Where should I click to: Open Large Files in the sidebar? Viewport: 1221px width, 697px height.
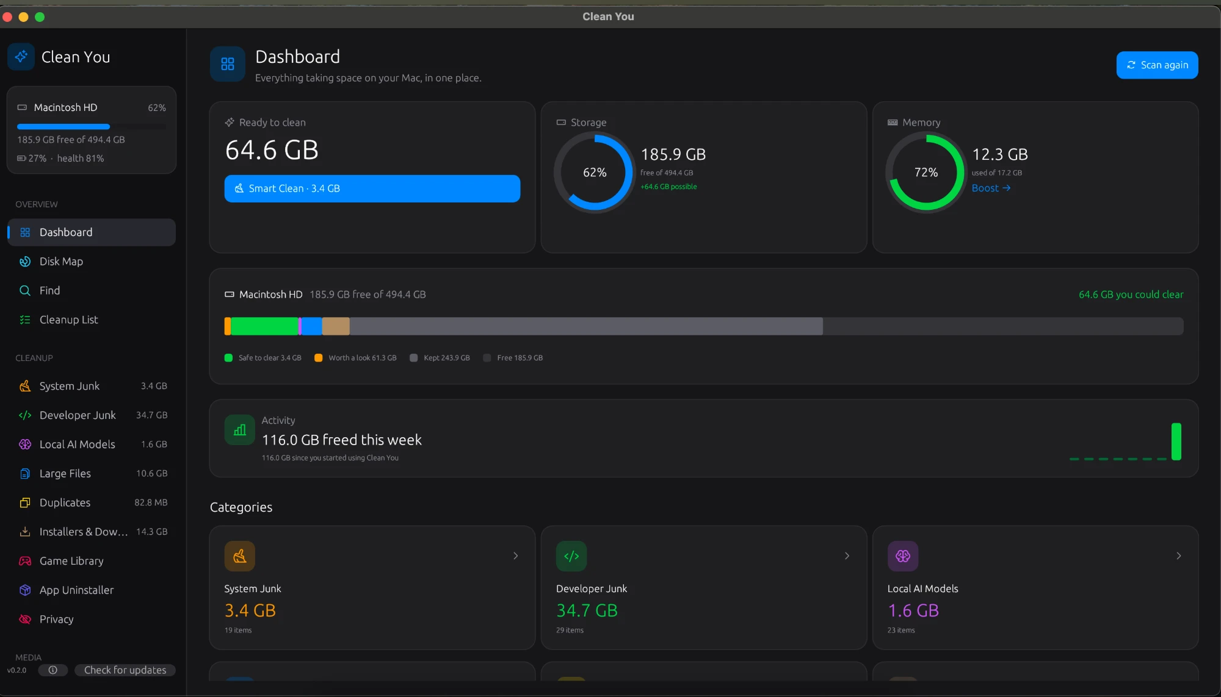92,474
